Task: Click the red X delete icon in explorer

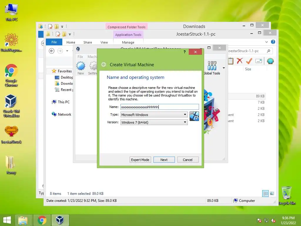Action: click(x=240, y=61)
